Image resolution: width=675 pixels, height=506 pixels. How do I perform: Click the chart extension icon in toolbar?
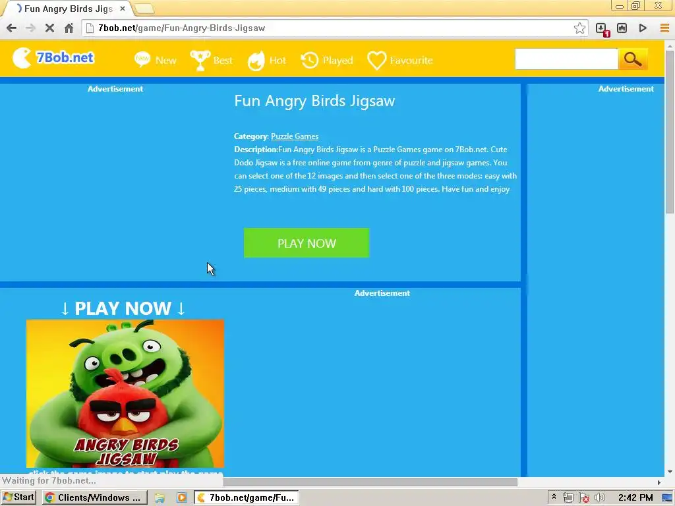[x=622, y=28]
